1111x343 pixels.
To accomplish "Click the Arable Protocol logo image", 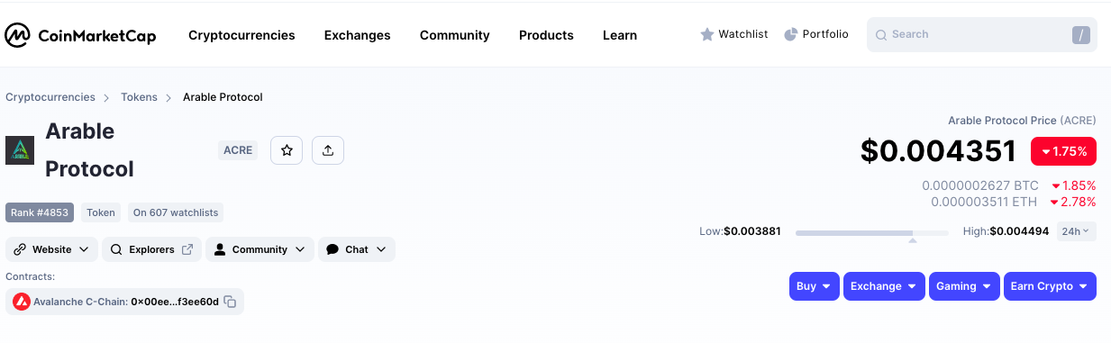I will [20, 150].
